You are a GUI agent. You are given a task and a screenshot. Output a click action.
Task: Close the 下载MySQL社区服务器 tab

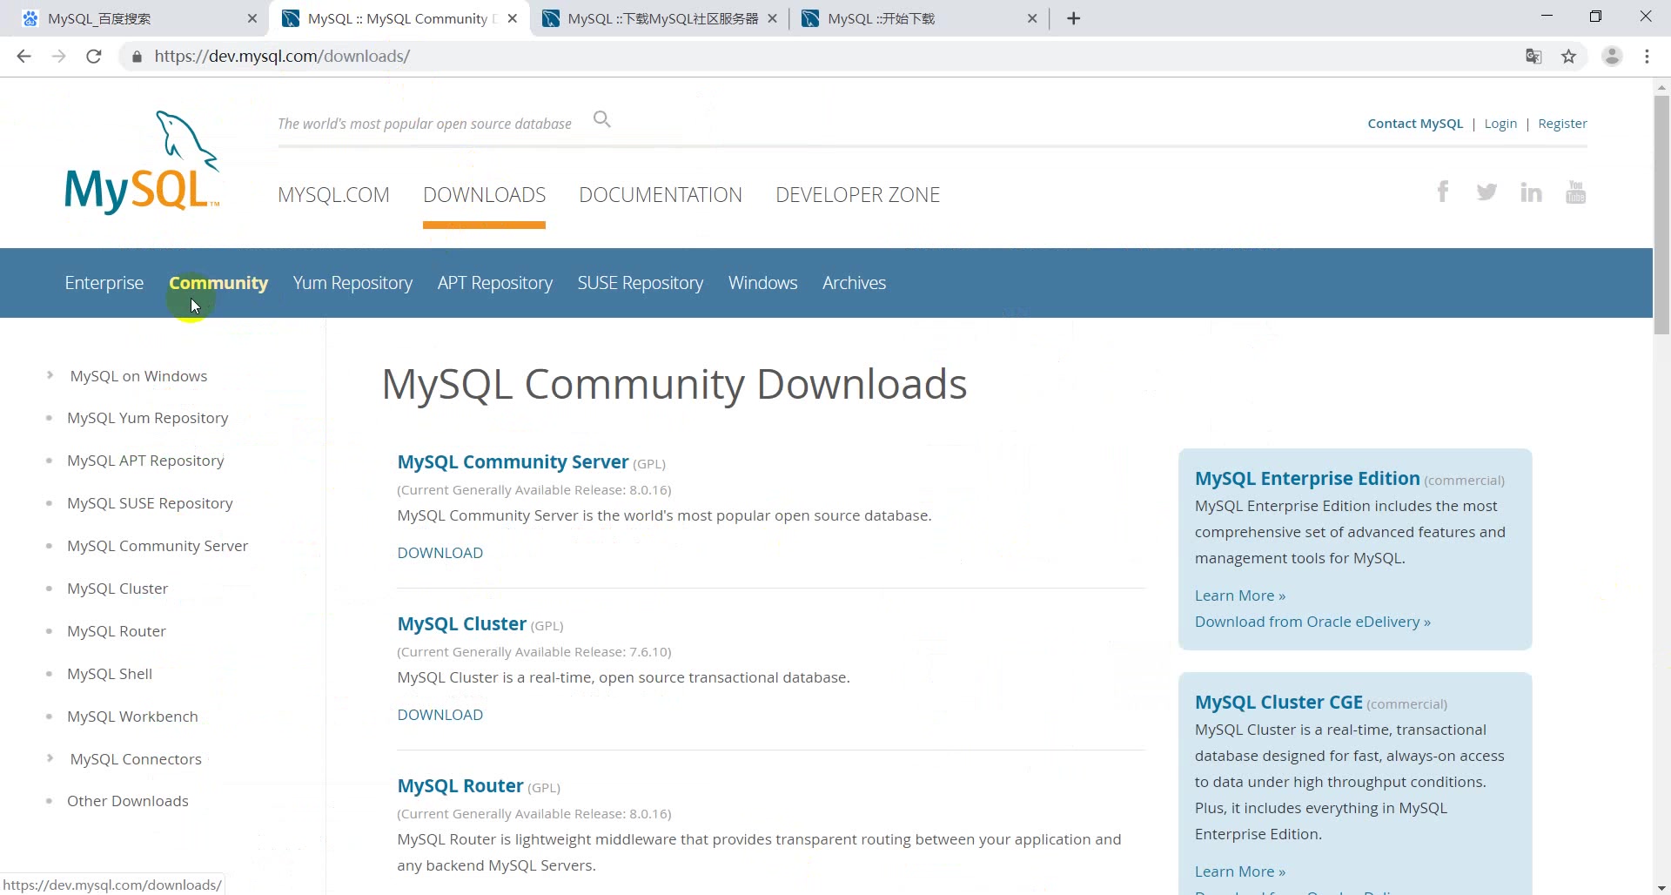pos(772,18)
